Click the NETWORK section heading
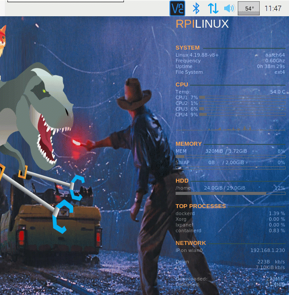 click(x=190, y=243)
